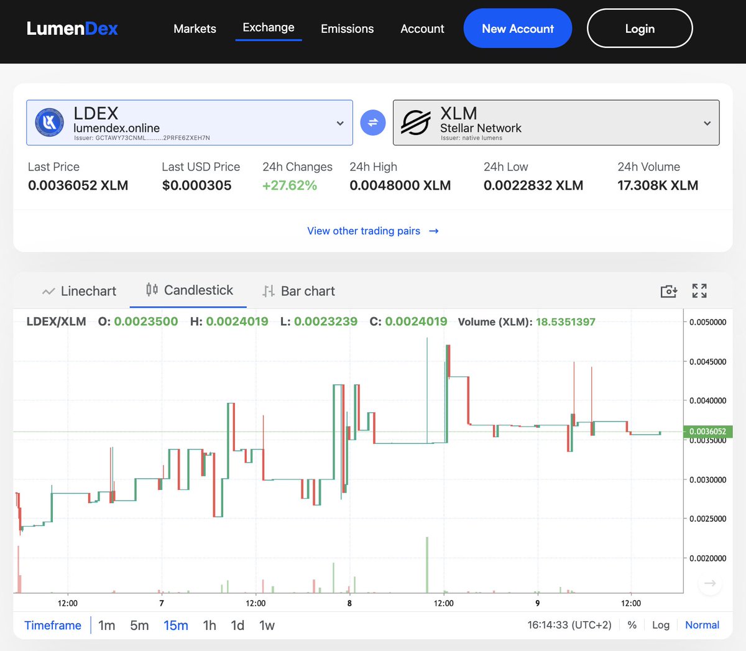Toggle Normal scale mode

702,625
